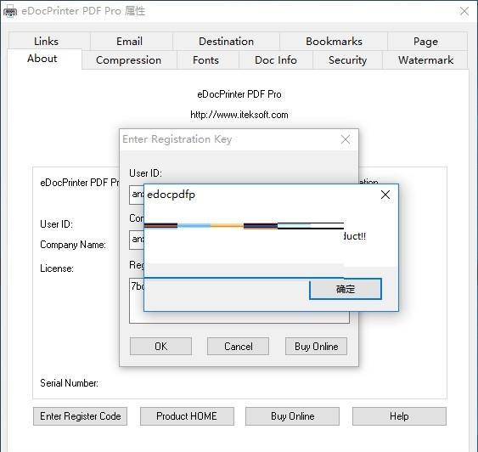Click the Enter Register Code button
Screen dimensions: 478x452
80,416
